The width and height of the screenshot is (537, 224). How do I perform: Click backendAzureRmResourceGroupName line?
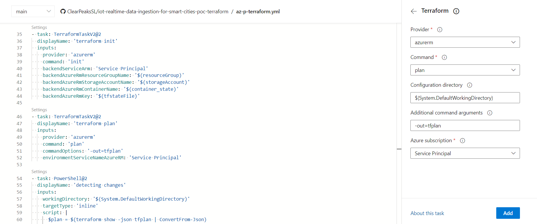[113, 75]
